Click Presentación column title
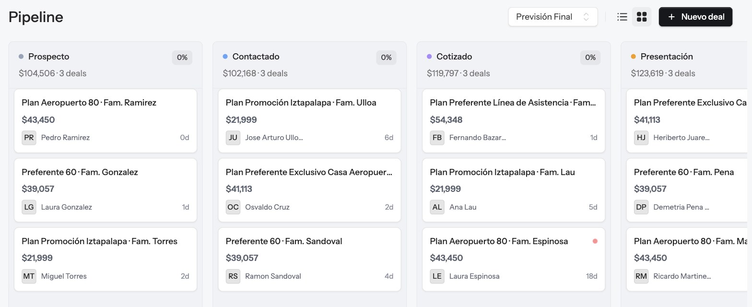The height and width of the screenshot is (307, 752). [667, 57]
